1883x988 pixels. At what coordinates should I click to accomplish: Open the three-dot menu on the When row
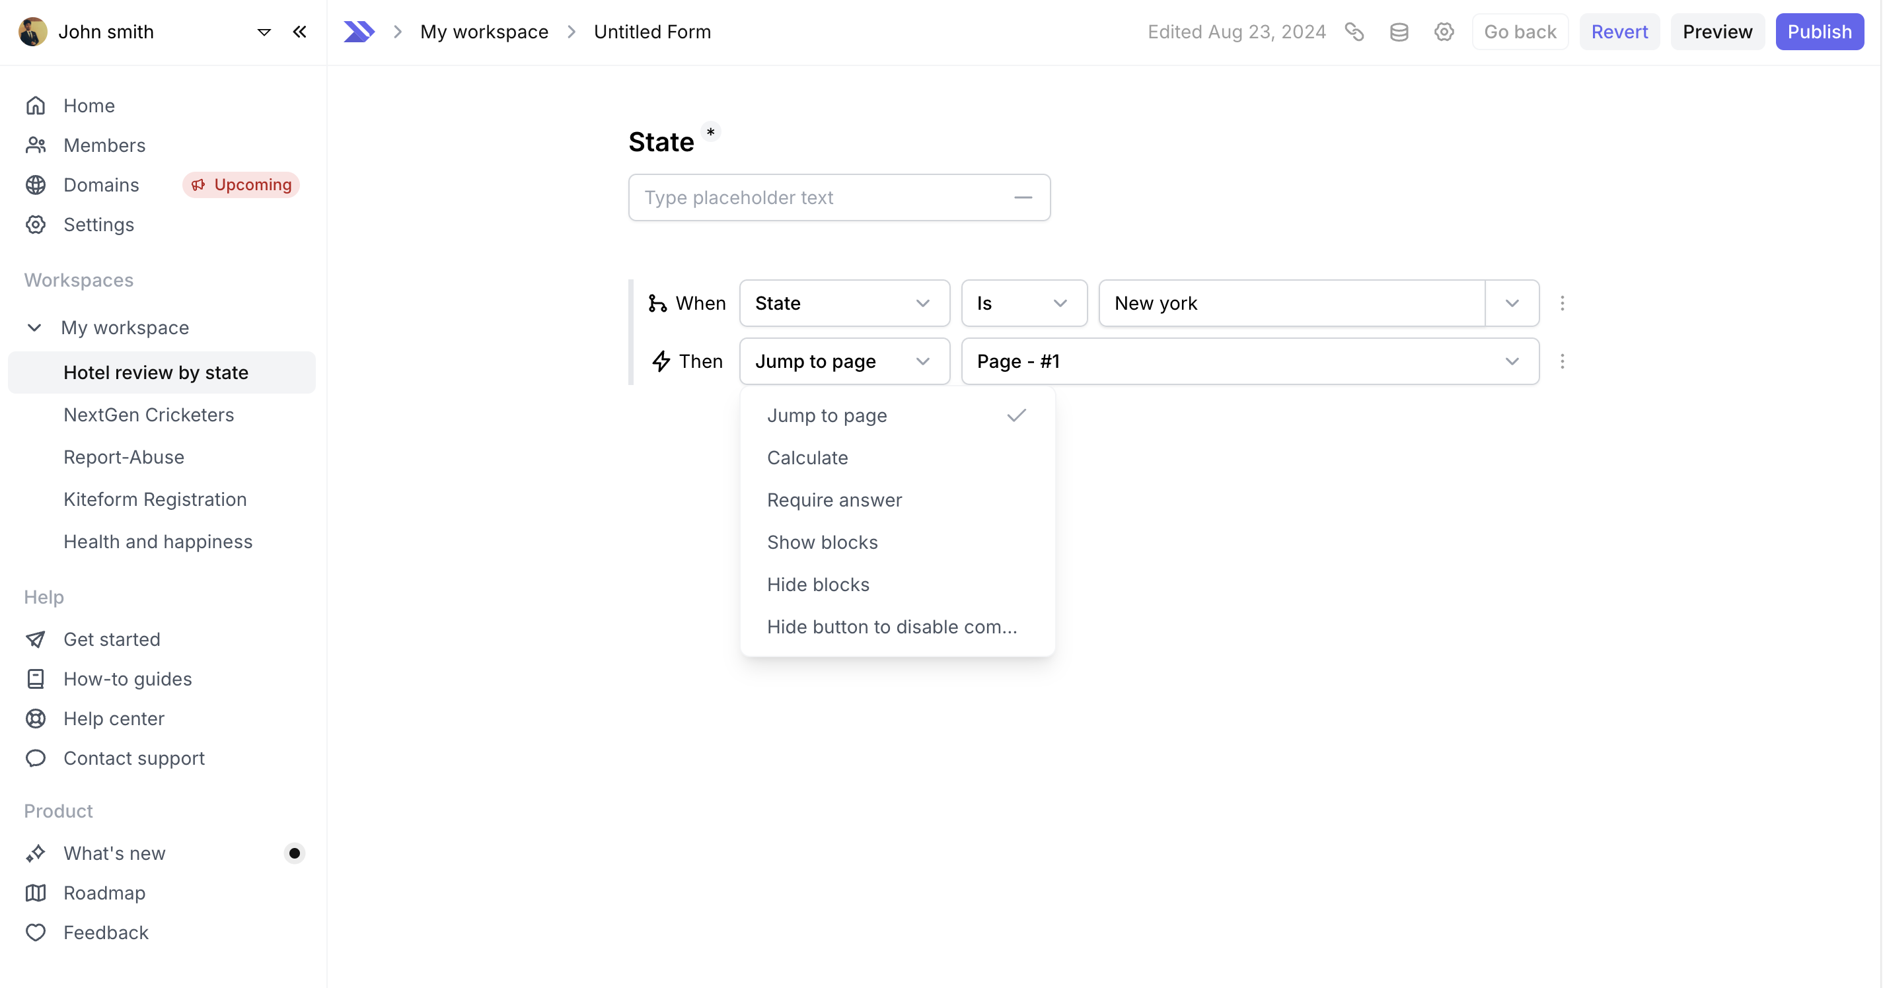(x=1562, y=303)
